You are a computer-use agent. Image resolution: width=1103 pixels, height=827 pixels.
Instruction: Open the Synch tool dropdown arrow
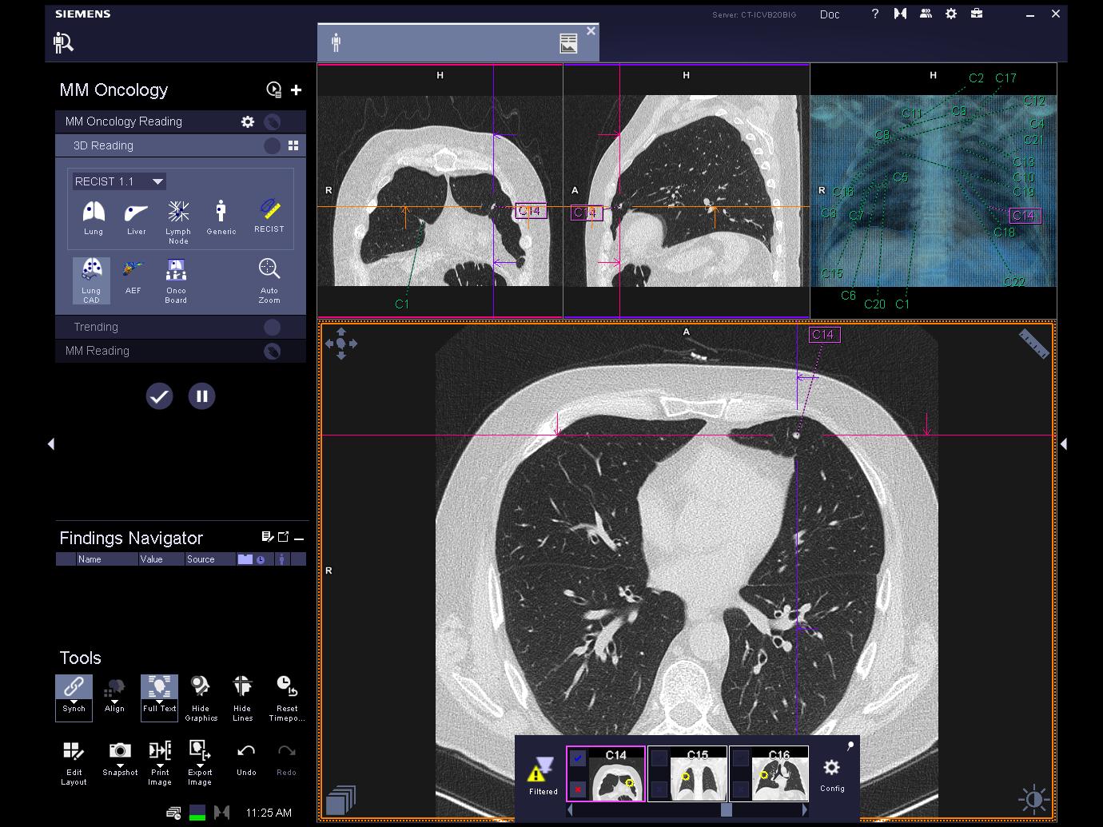pyautogui.click(x=74, y=701)
